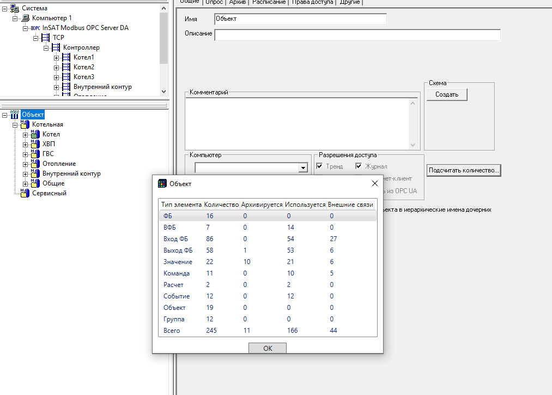Click the Котел1 node icon
This screenshot has width=552, height=395.
pos(66,57)
